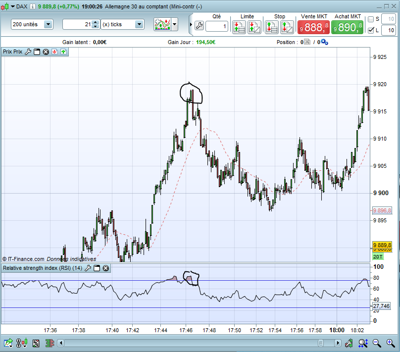Click the timeframe value field showing 21
The height and width of the screenshot is (352, 400).
(78, 24)
